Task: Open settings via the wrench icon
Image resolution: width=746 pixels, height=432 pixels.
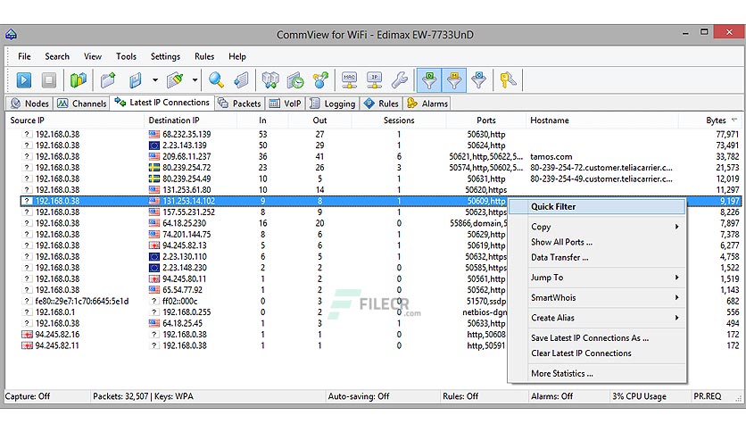Action: click(400, 80)
